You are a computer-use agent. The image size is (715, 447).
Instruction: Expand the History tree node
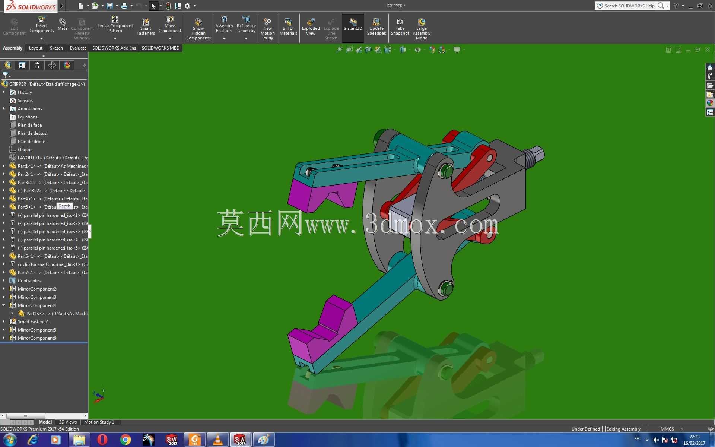pos(4,92)
